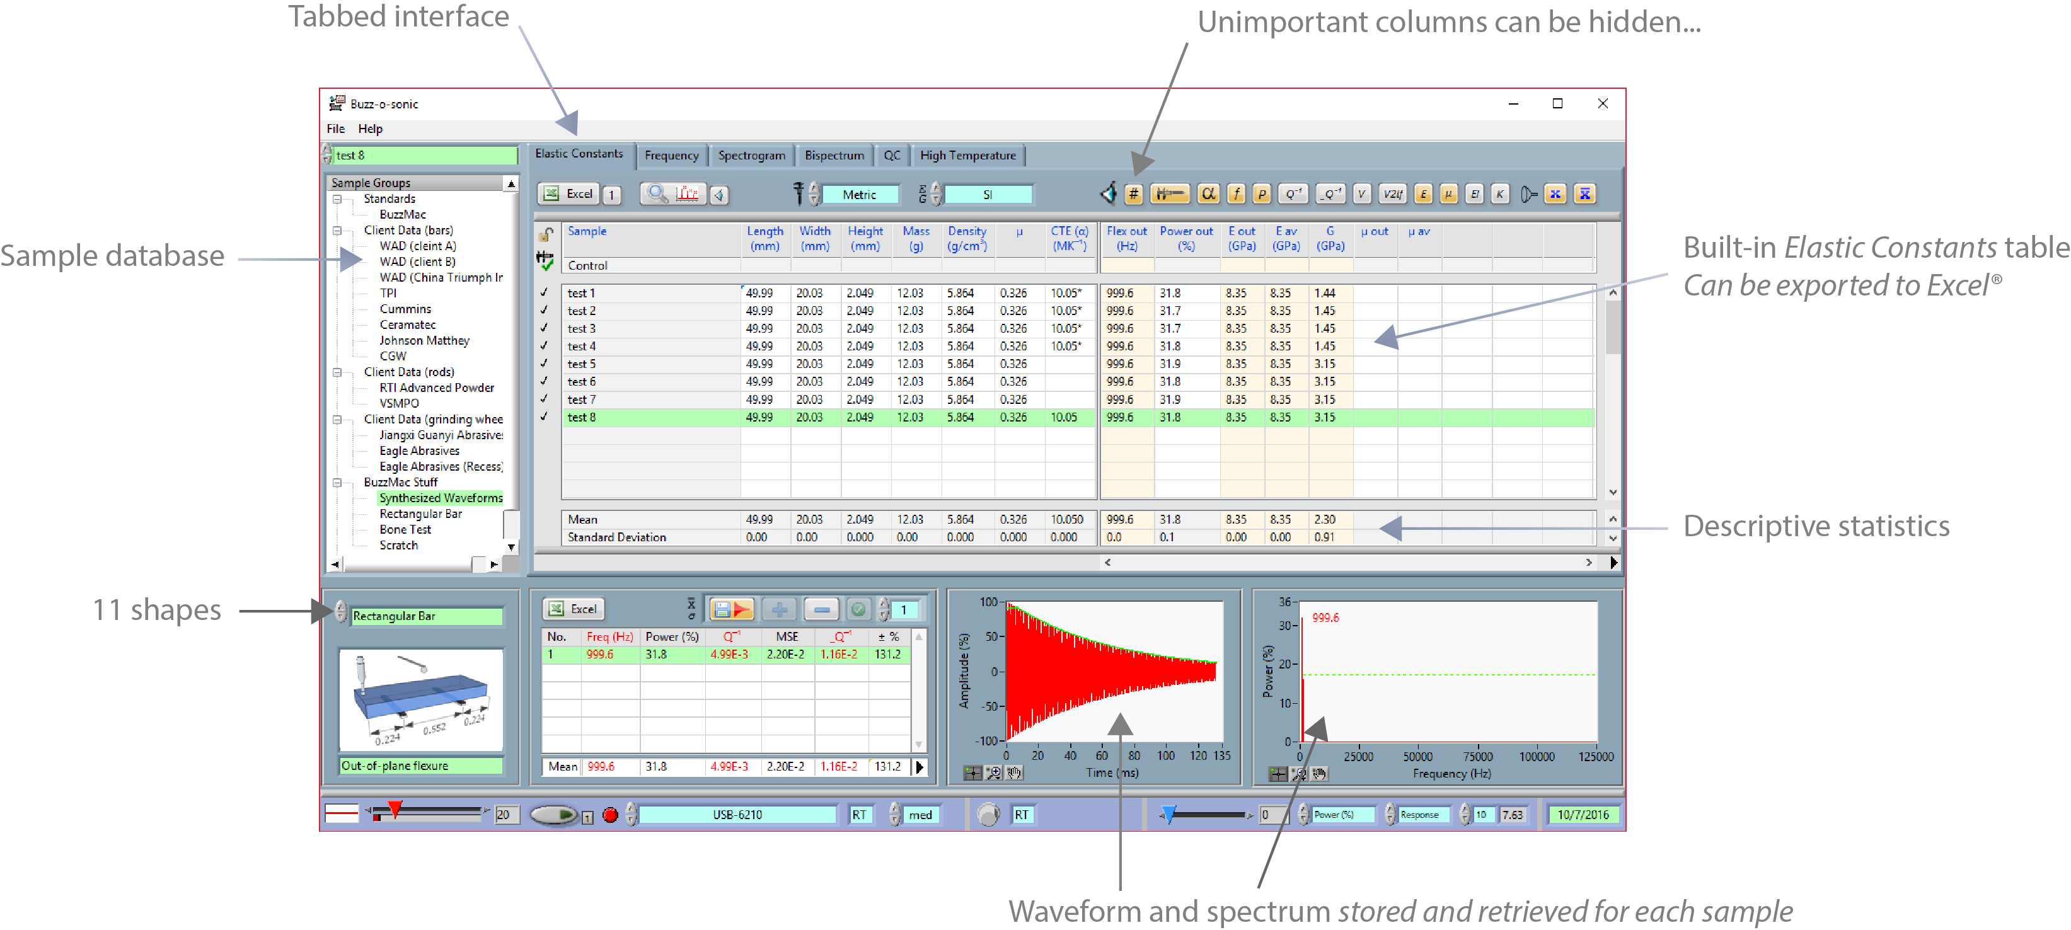Screen dimensions: 2071x930
Task: Open the File menu
Action: click(x=335, y=129)
